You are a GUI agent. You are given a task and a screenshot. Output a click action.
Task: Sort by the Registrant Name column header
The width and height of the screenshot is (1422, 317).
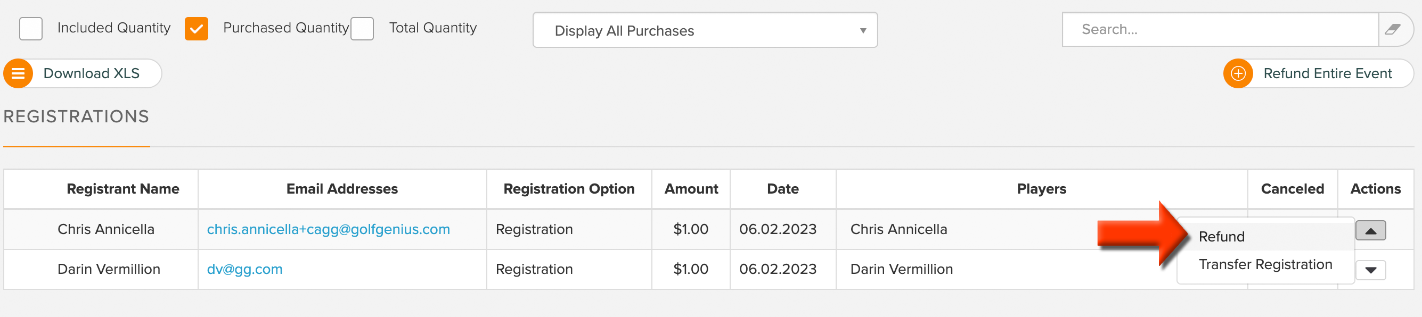point(122,189)
